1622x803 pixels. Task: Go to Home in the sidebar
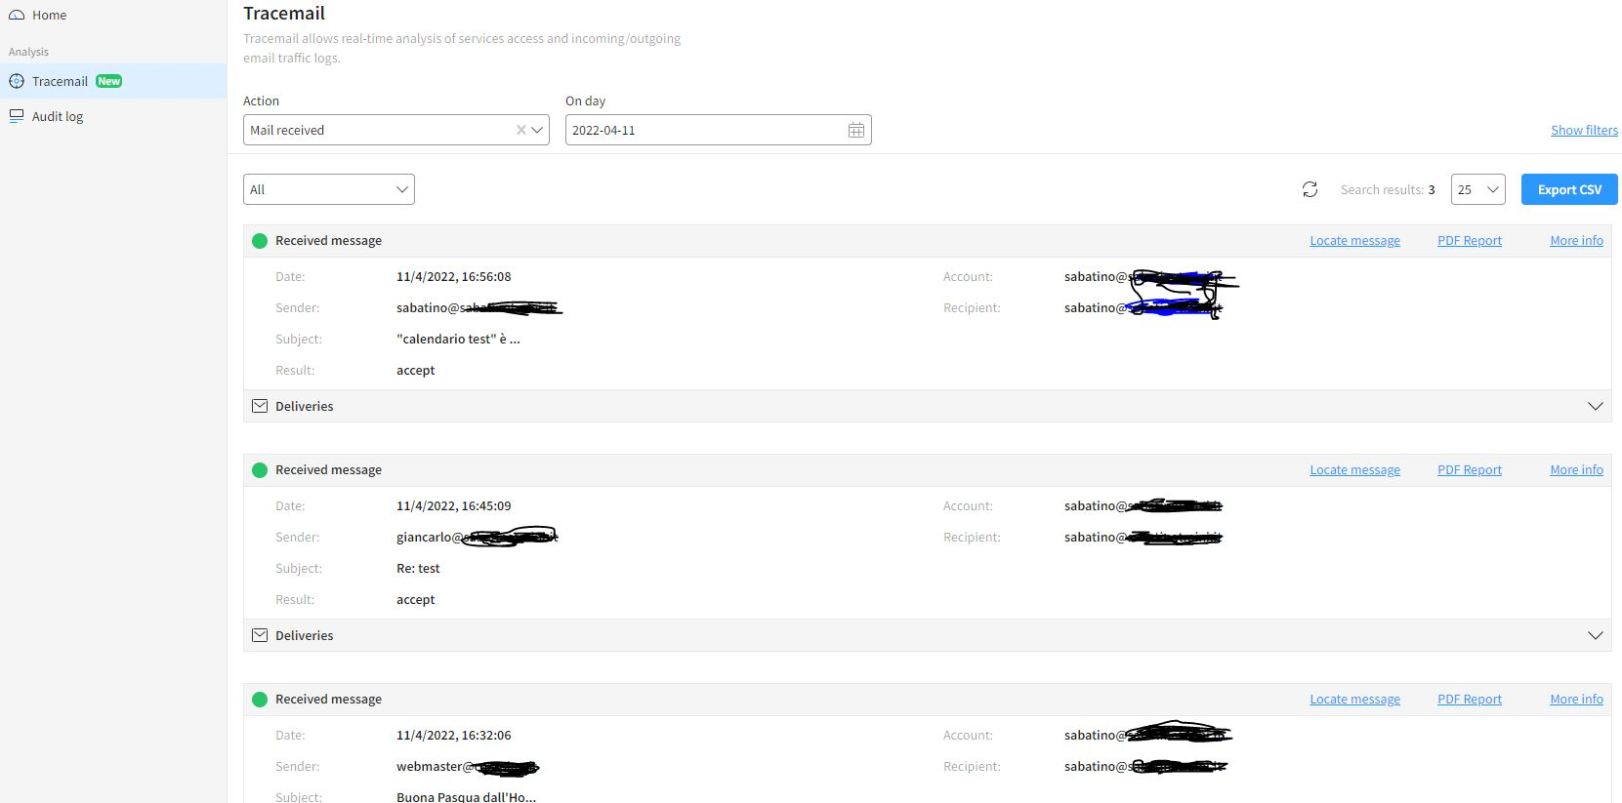click(49, 15)
